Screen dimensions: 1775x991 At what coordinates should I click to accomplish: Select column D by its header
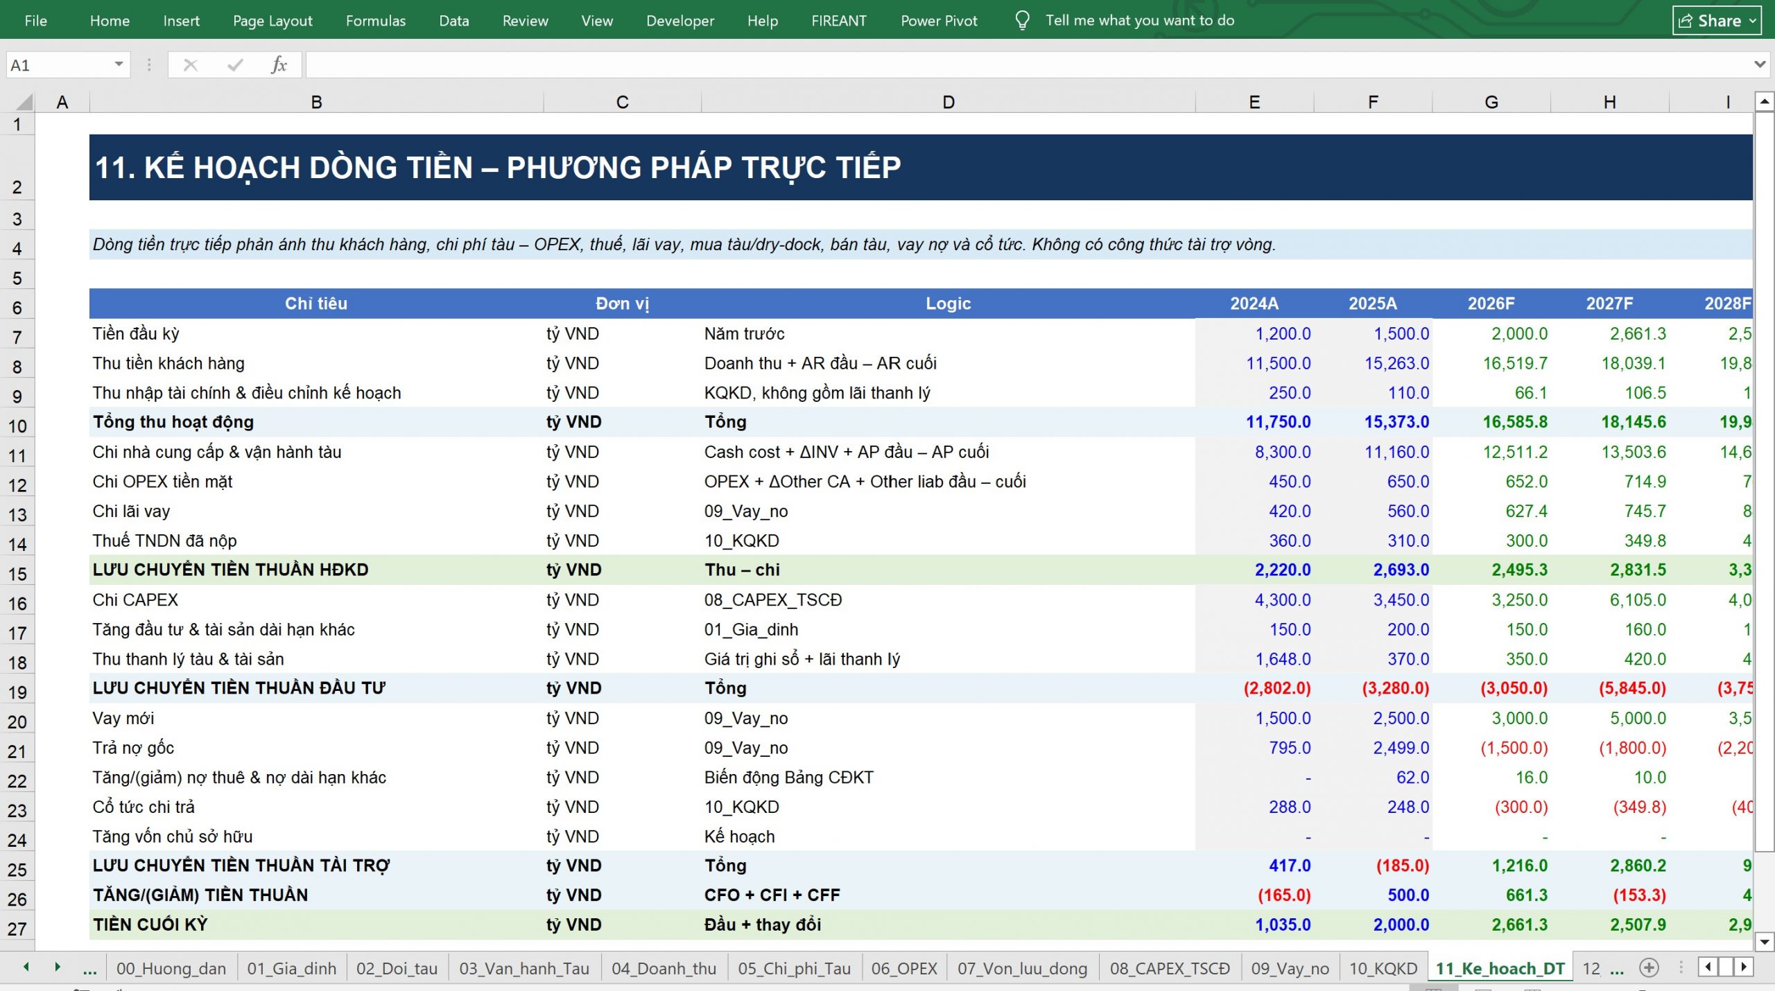tap(948, 103)
